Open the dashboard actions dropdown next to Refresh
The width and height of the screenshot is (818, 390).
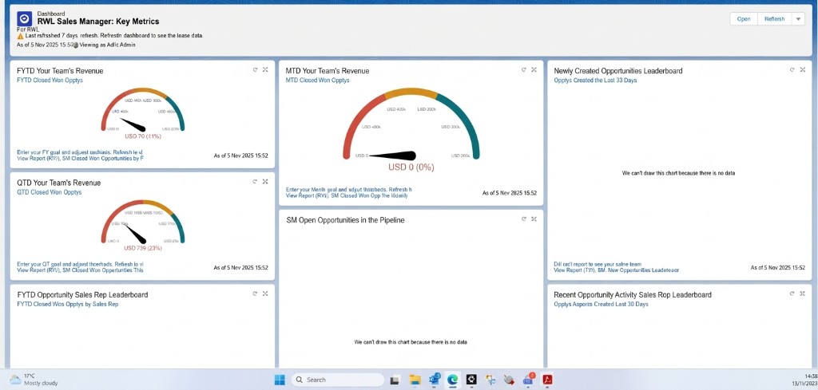pos(798,19)
